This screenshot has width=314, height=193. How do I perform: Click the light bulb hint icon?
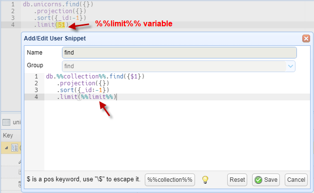click(205, 179)
